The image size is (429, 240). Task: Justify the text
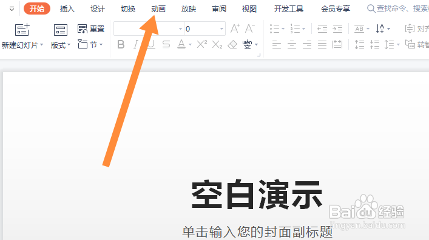[x=322, y=44]
